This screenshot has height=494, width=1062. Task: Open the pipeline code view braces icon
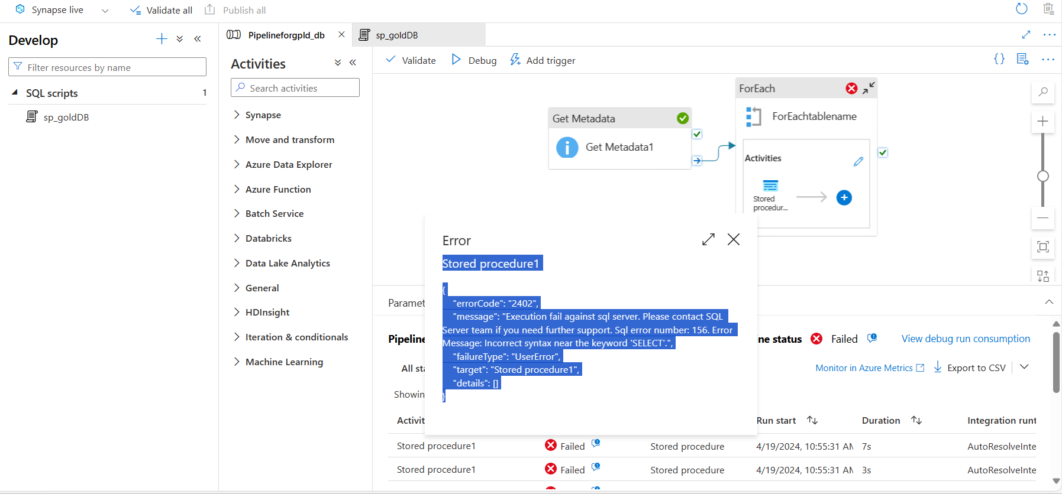pyautogui.click(x=999, y=59)
